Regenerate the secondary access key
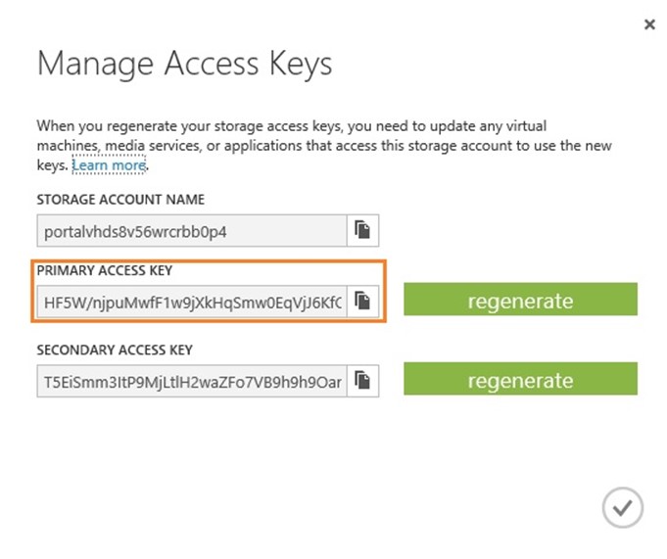 (x=520, y=379)
